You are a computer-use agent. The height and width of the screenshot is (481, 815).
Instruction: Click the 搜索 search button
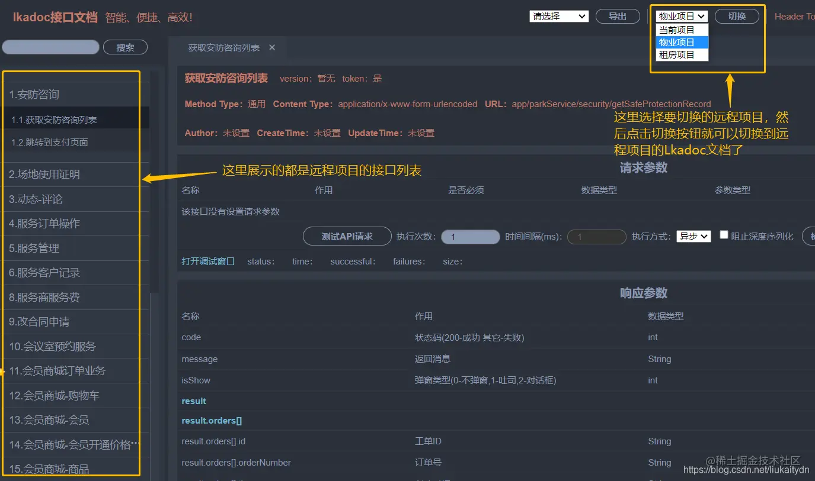point(125,47)
